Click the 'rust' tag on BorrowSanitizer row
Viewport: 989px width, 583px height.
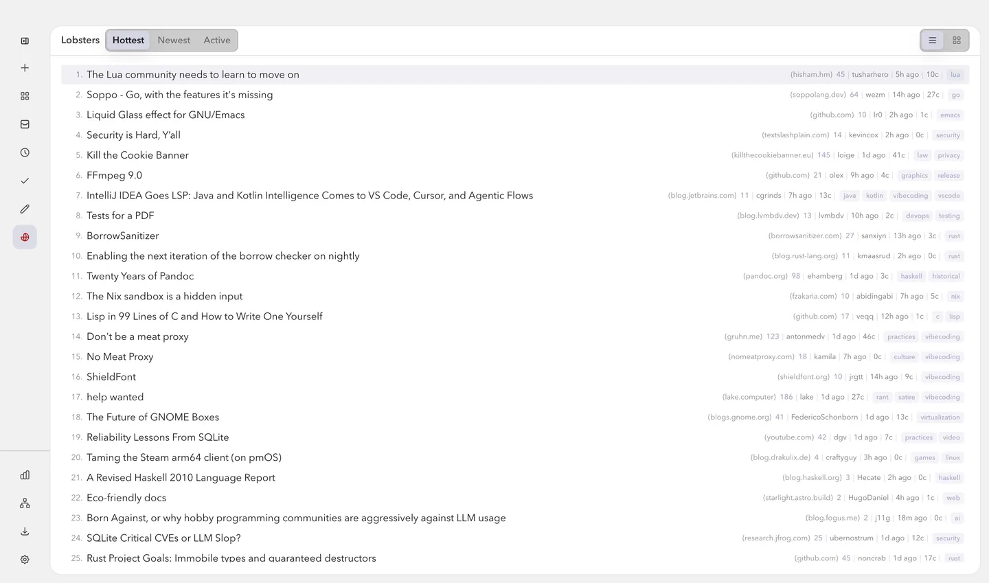pyautogui.click(x=954, y=236)
